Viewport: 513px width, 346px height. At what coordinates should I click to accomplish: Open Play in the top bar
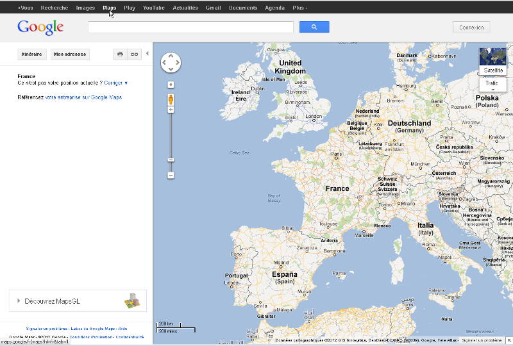[x=130, y=8]
